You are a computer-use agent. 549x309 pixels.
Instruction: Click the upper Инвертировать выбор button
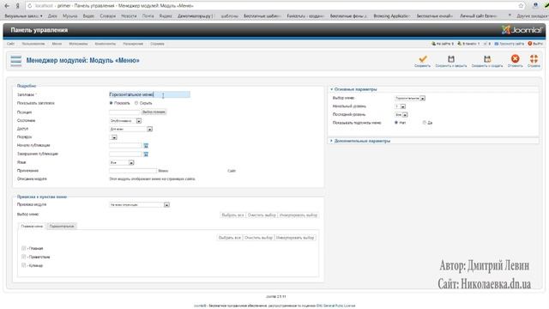299,215
